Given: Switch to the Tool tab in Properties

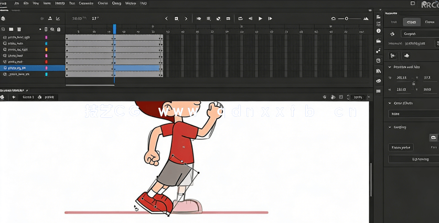Looking at the screenshot, I should (x=394, y=22).
